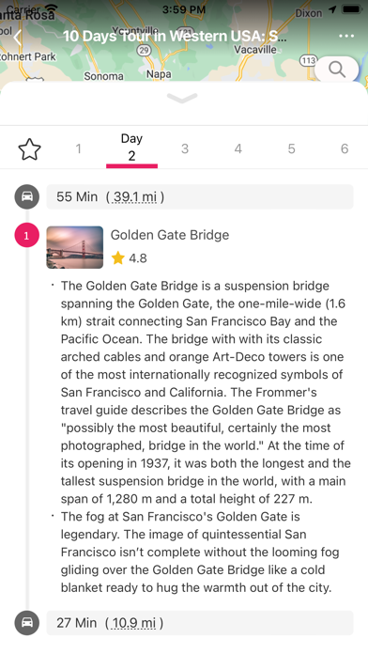This screenshot has width=368, height=654.
Task: Tap the car icon beside 27 Min
Action: point(27,623)
